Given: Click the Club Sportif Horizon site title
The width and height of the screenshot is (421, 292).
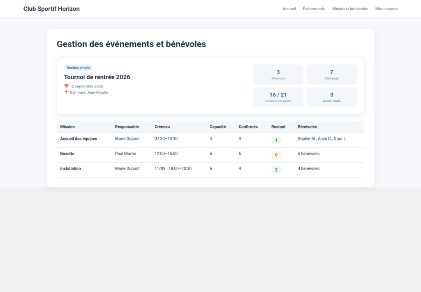Looking at the screenshot, I should tap(51, 9).
